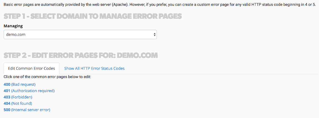Click the Step 2 Edit Error Pages heading
Image resolution: width=319 pixels, height=118 pixels.
(x=81, y=55)
